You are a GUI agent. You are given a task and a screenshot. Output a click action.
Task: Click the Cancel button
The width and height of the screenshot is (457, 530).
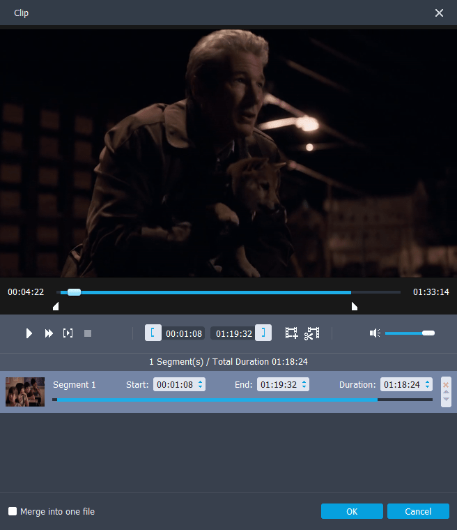(x=418, y=511)
